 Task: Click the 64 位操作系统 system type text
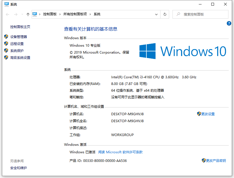coord(138,91)
